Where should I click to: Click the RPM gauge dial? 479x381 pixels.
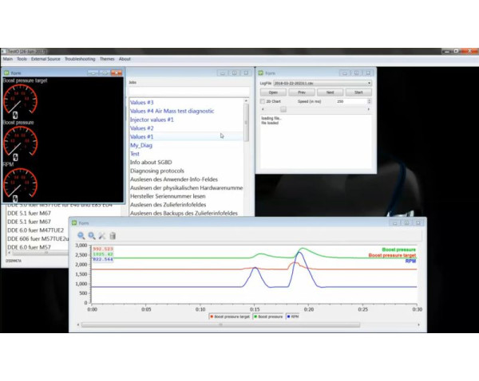[x=19, y=184]
